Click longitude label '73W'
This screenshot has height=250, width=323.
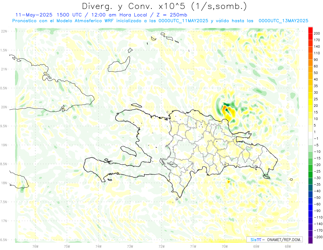130,246
